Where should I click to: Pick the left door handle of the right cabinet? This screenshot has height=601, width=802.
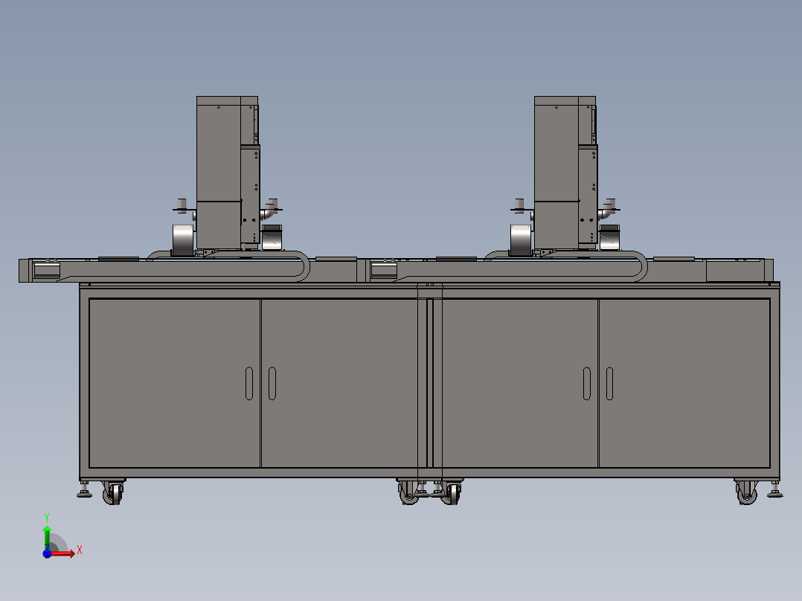[586, 383]
